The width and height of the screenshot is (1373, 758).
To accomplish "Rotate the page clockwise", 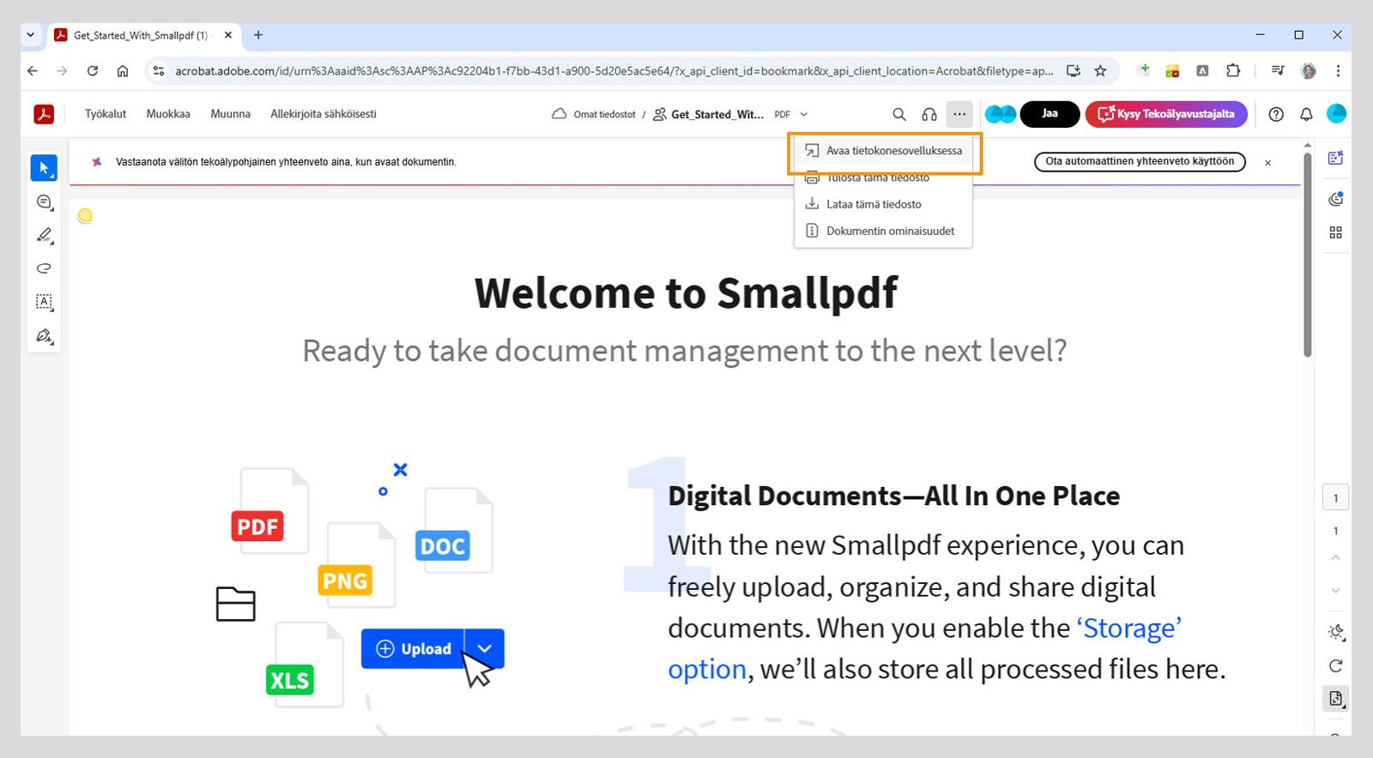I will tap(1335, 665).
